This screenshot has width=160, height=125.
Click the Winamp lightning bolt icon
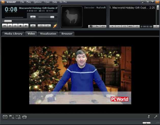coord(55,26)
